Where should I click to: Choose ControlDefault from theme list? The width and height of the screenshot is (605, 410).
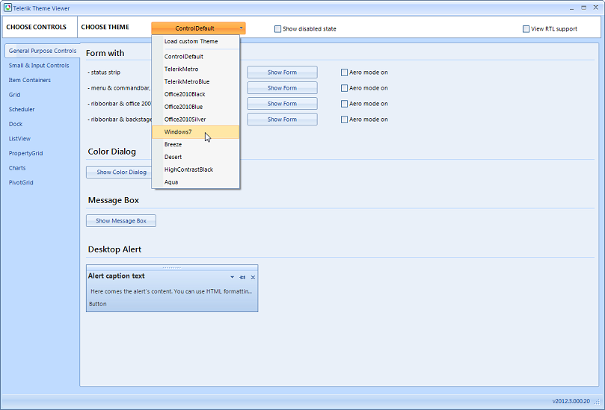coord(196,57)
